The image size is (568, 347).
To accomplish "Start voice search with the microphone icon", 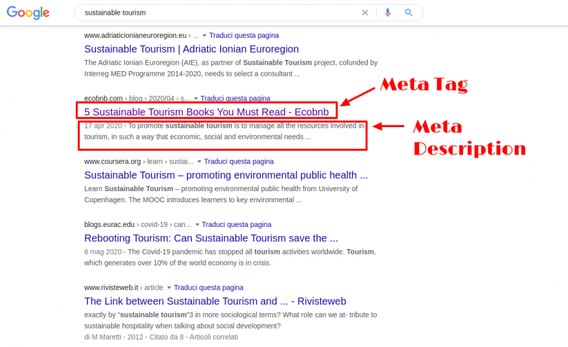I will coord(388,12).
